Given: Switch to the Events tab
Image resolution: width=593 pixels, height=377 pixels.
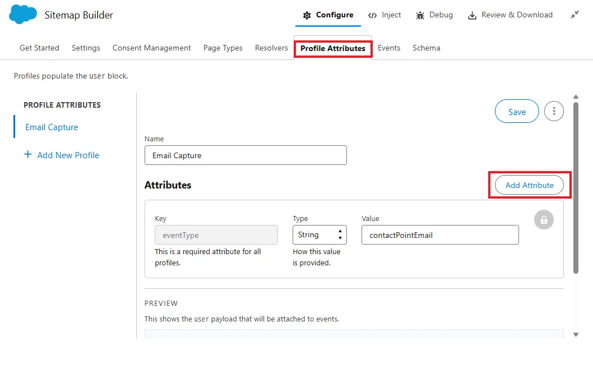Looking at the screenshot, I should coord(389,48).
